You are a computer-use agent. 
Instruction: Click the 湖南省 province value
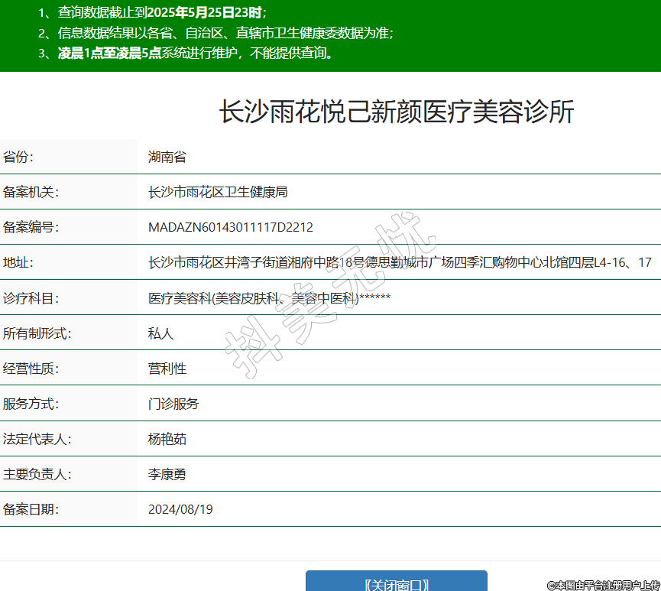pos(167,157)
